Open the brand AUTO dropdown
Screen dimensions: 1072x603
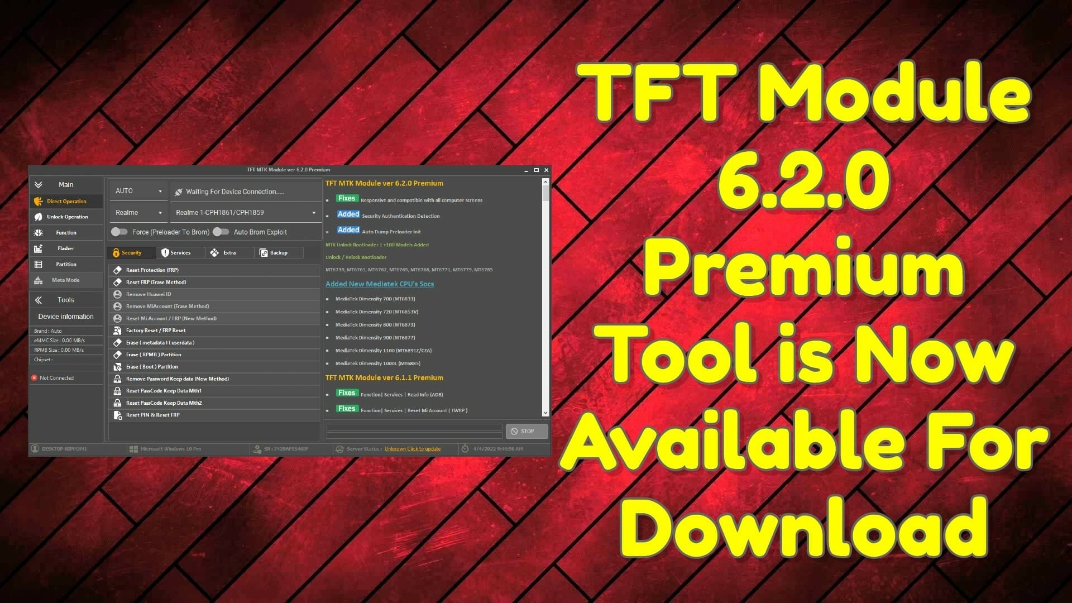coord(136,192)
